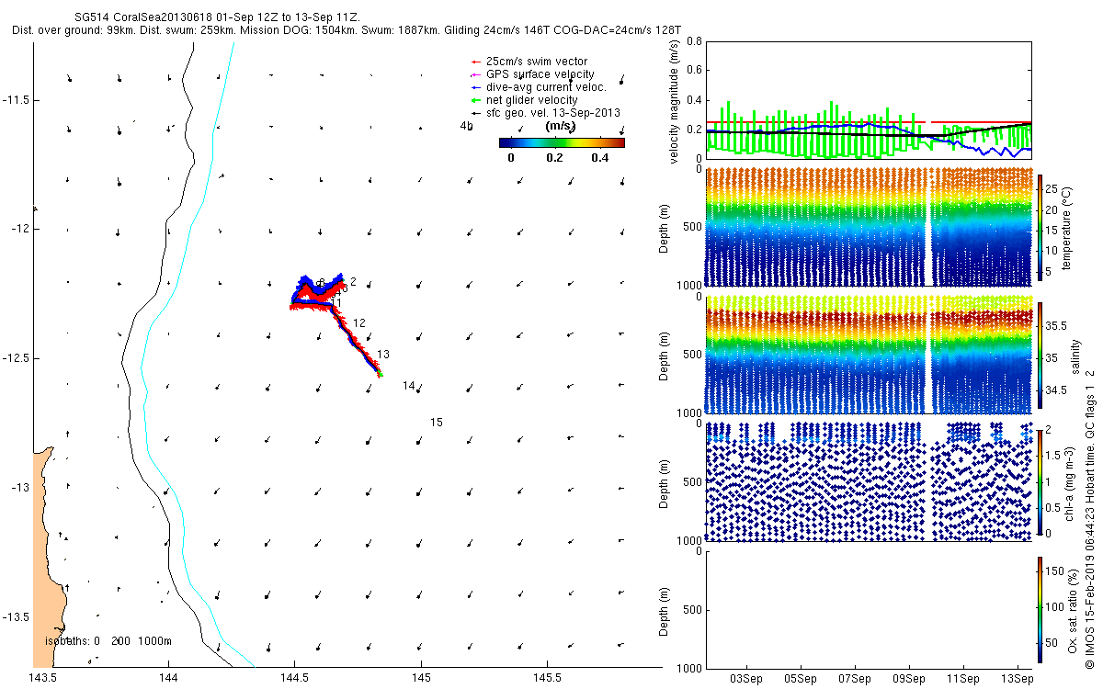Click waypoint label 11 on the glider track

336,302
